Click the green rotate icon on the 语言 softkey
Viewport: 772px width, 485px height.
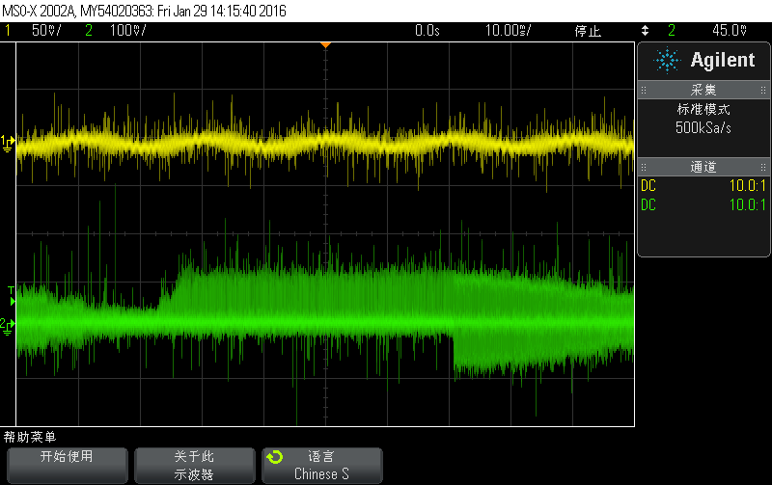point(275,457)
